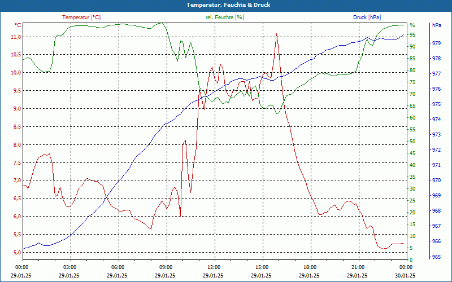Click the green '80' humidity axis tick
The image size is (452, 282).
[412, 70]
